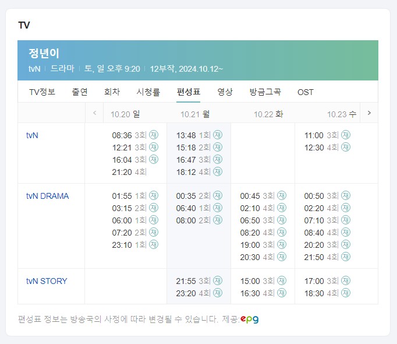Click the rerun icon beside 18:12 4회
The image size is (397, 344).
pos(218,171)
